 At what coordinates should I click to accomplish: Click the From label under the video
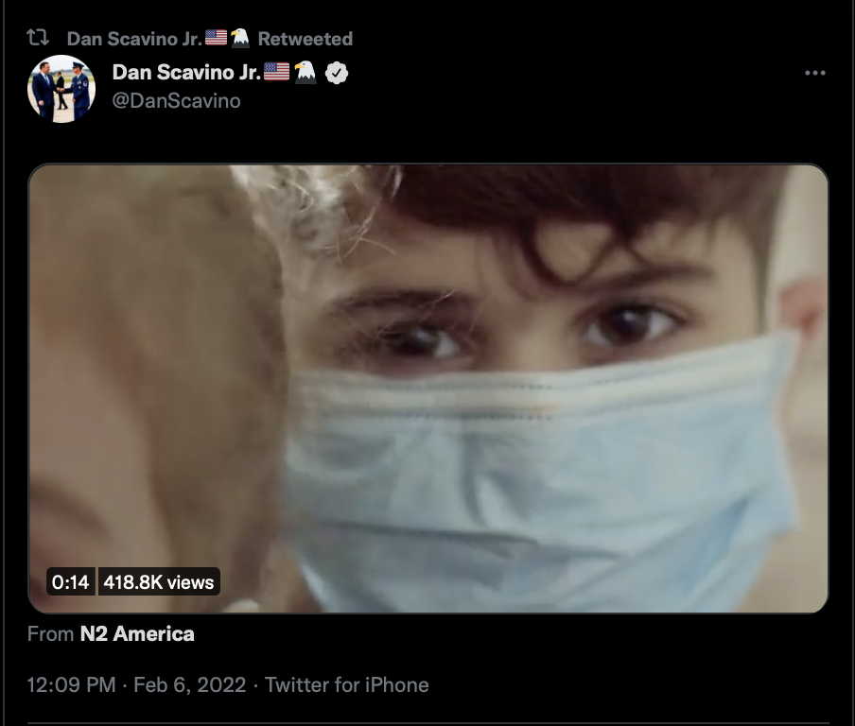pyautogui.click(x=50, y=634)
